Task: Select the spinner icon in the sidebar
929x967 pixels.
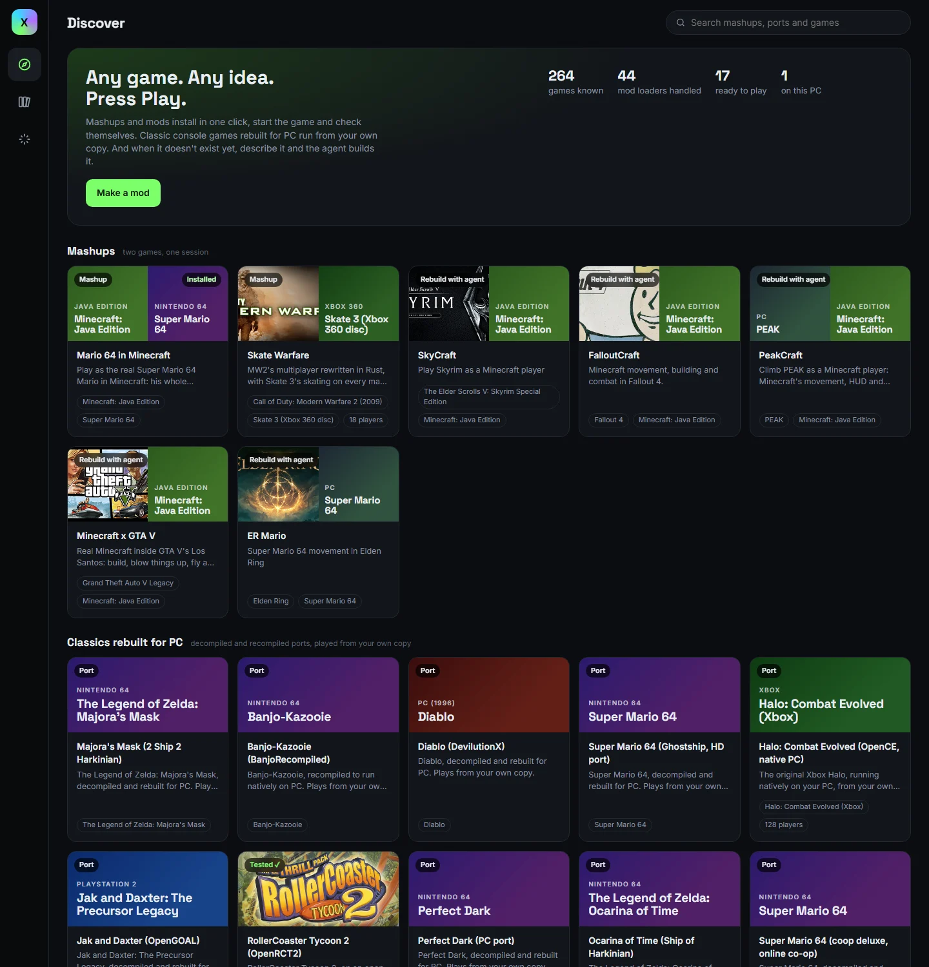Action: (25, 139)
